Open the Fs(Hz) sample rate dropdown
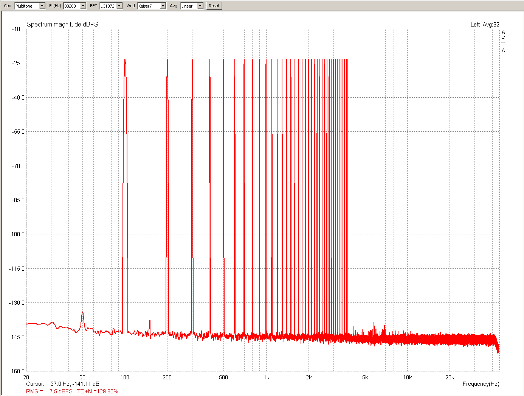Viewport: 524px width, 396px height. (x=75, y=6)
